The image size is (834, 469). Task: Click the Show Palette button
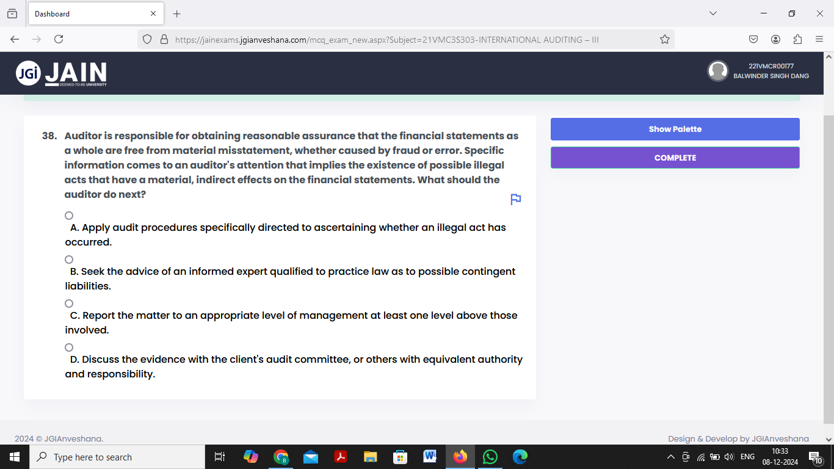[675, 129]
